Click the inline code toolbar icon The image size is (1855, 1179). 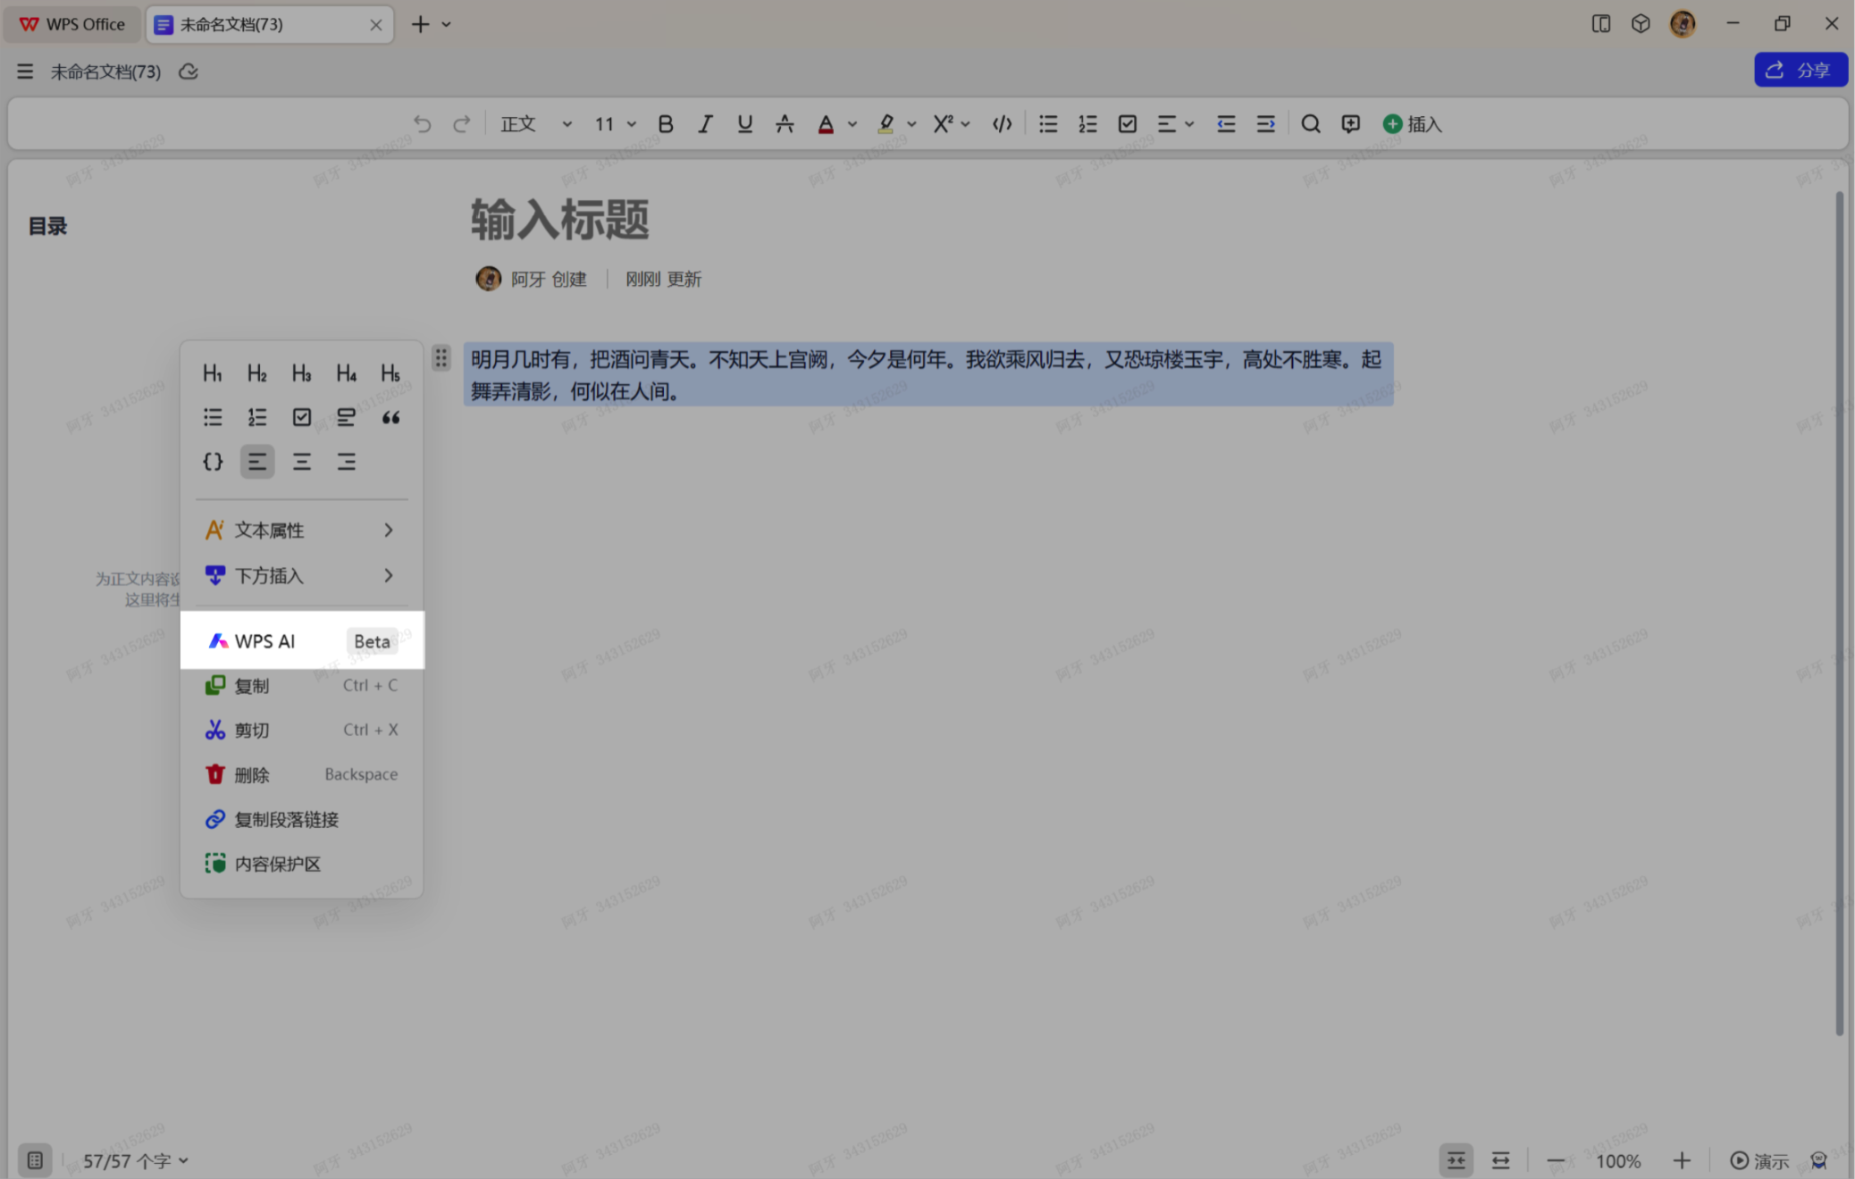[x=1002, y=124]
